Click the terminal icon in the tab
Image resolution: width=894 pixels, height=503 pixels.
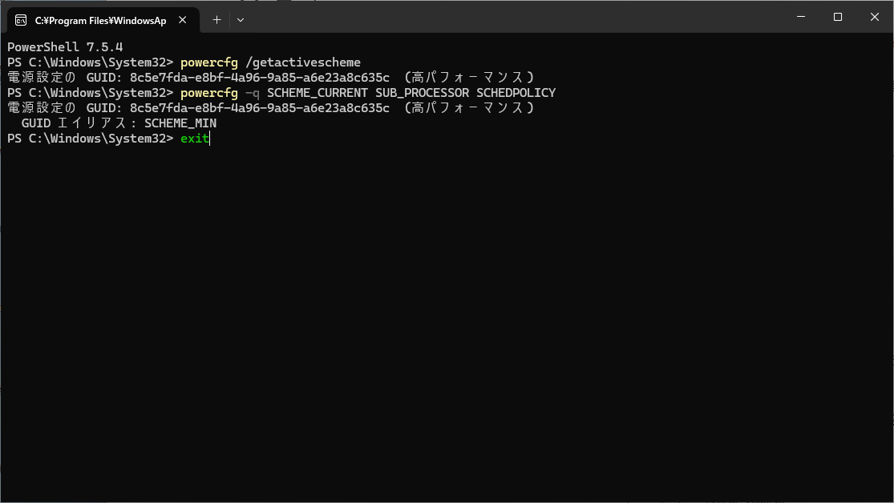coord(21,20)
